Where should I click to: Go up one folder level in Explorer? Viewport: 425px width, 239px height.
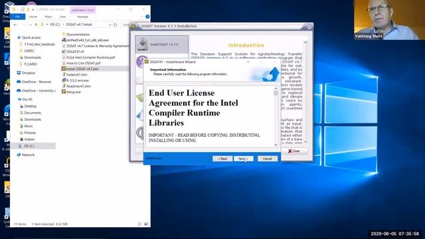coord(36,25)
